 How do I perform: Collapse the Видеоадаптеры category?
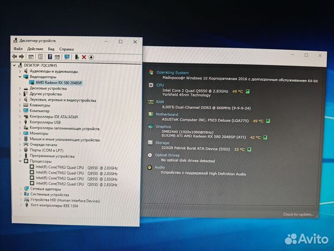(x=20, y=77)
